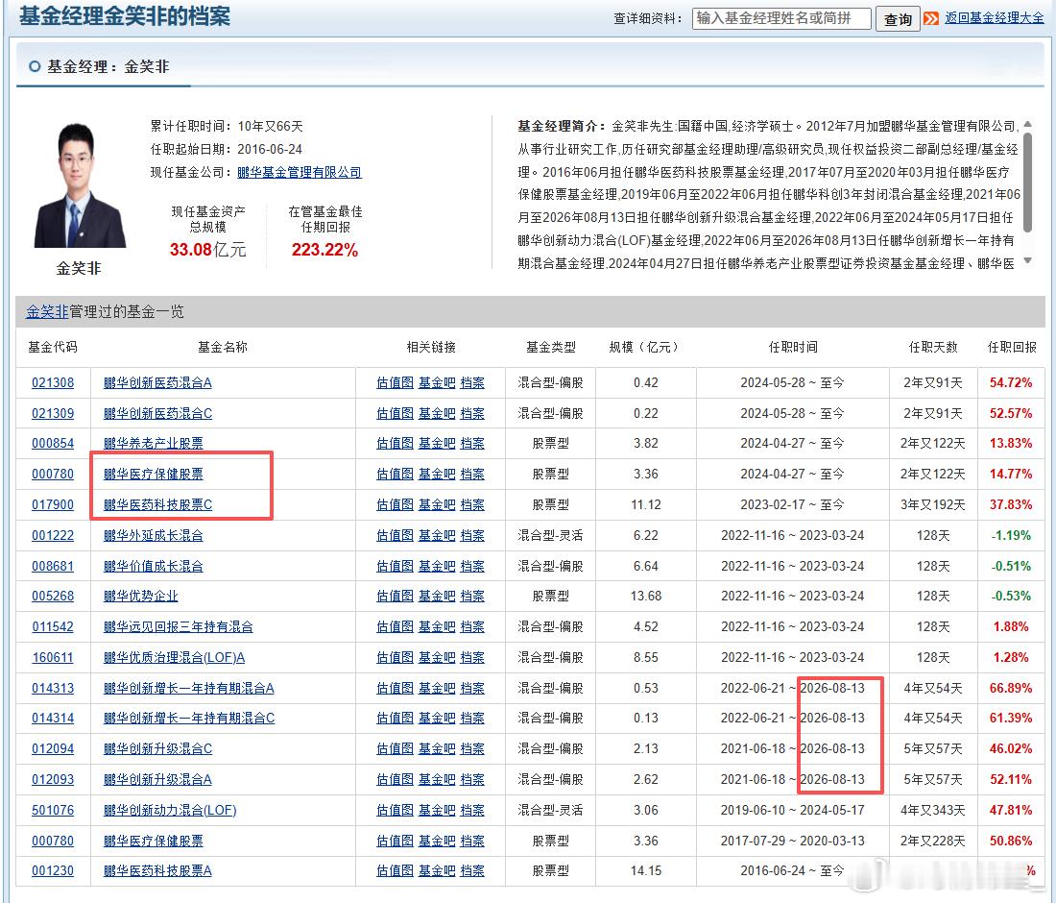1056x903 pixels.
Task: Open 基金吧 for 鹏华医药科技股票A
Action: (x=437, y=870)
